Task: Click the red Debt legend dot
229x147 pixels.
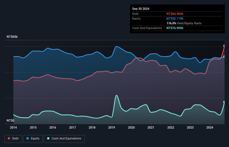Action: click(x=9, y=138)
